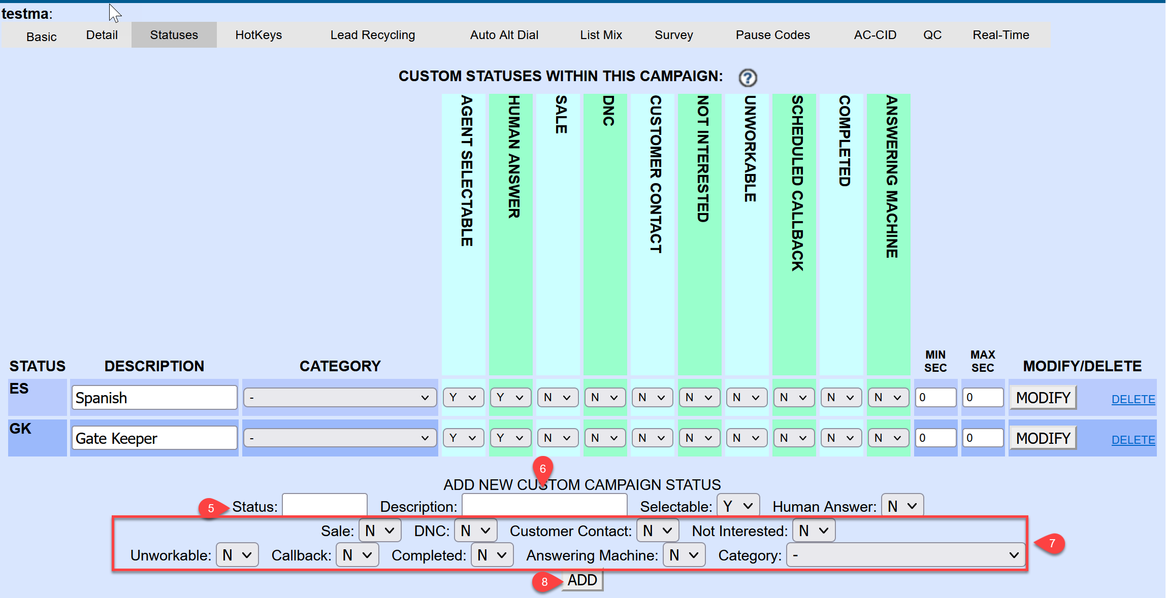The image size is (1166, 598).
Task: Click MODIFY button for Spanish status
Action: point(1043,398)
